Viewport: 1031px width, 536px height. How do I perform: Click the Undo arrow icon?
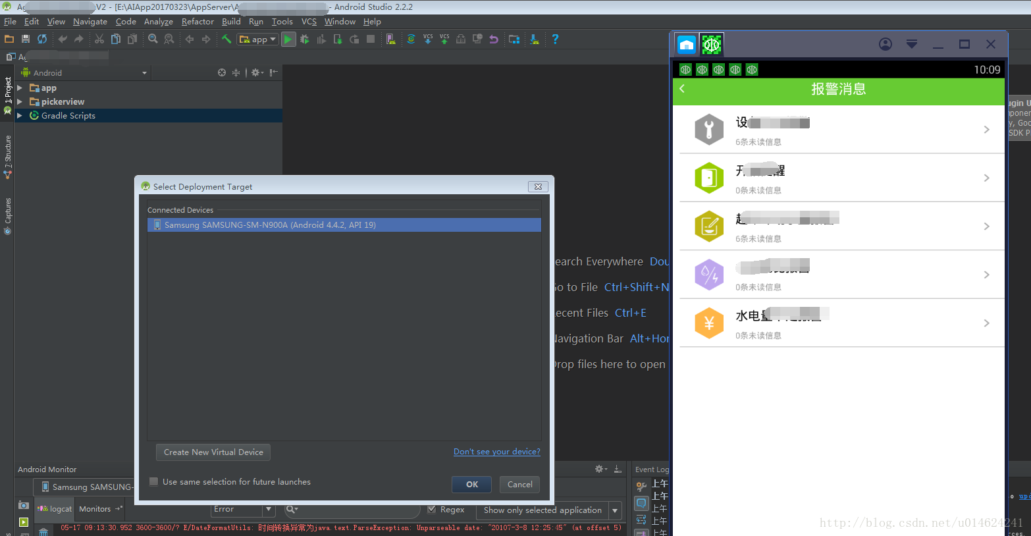[x=63, y=40]
